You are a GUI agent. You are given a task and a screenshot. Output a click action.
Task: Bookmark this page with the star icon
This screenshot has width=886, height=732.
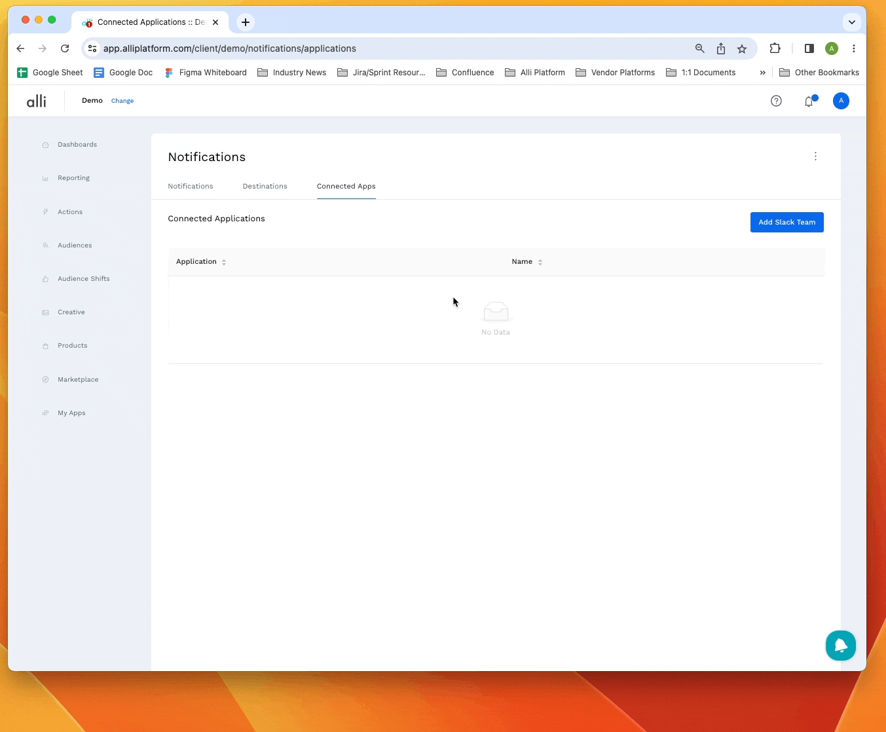[x=742, y=48]
